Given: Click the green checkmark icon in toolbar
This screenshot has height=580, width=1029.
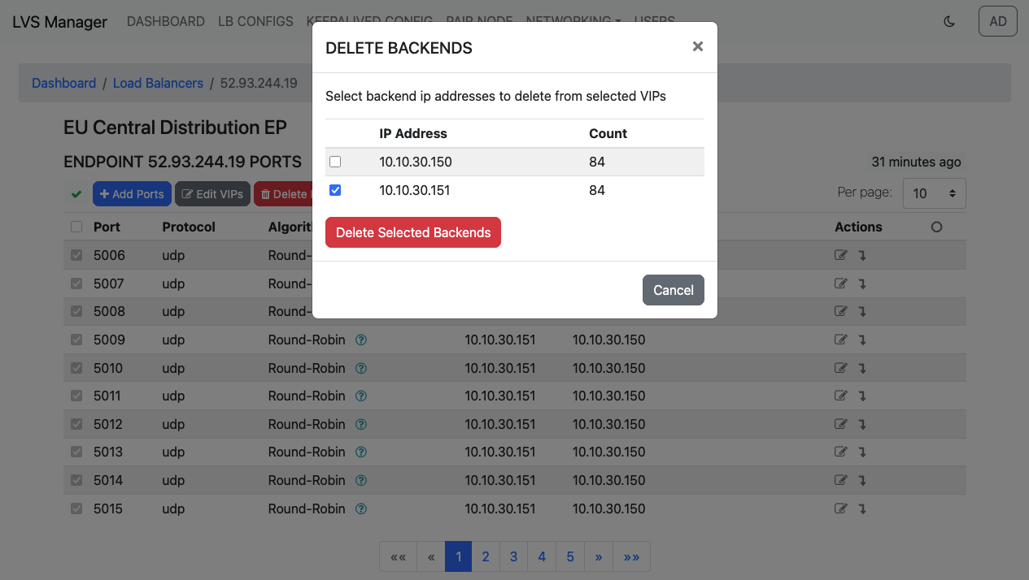Looking at the screenshot, I should pyautogui.click(x=76, y=194).
